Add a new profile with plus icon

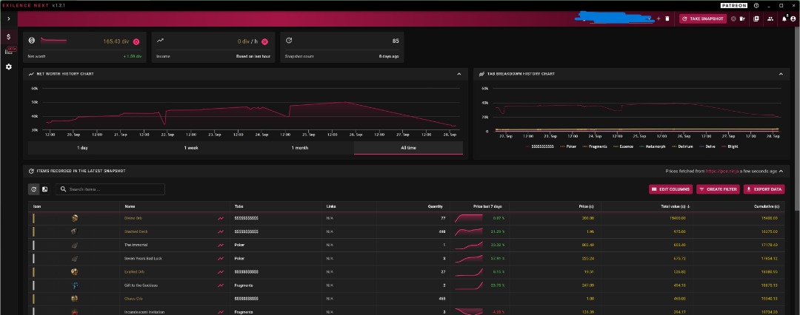tap(659, 18)
